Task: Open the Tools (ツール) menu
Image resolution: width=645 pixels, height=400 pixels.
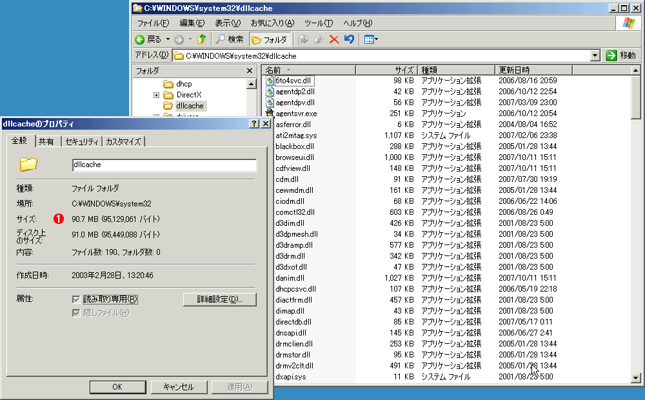Action: coord(319,23)
